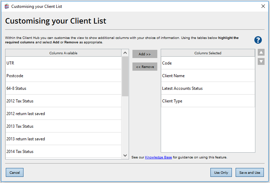
Task: Click the Use Only button
Action: (221, 172)
